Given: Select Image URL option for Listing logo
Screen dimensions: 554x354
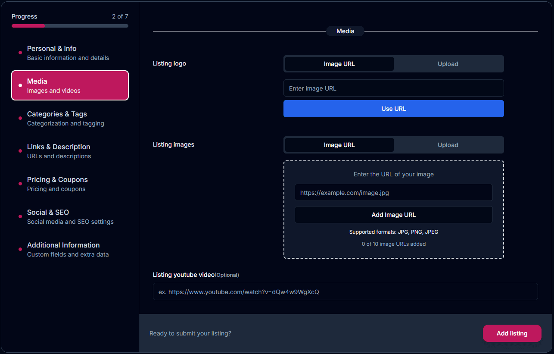Looking at the screenshot, I should (339, 64).
